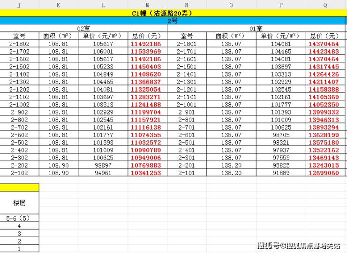
Task: Select column M header
Action: 147,5
